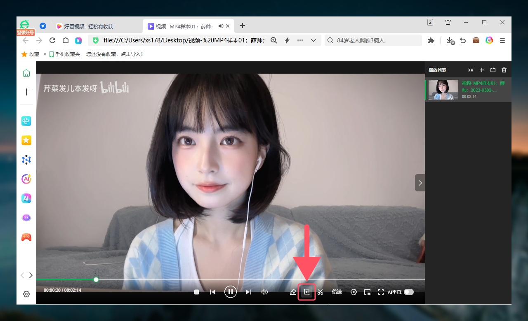Go to the previous sidebar page
Image resolution: width=528 pixels, height=321 pixels.
[22, 275]
